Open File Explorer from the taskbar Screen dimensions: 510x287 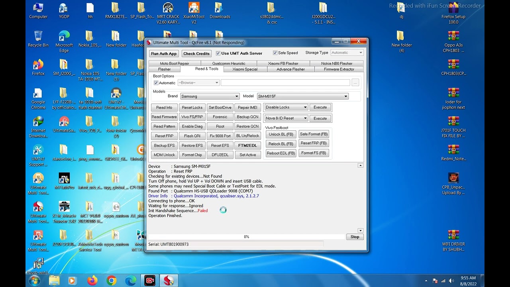(54, 281)
